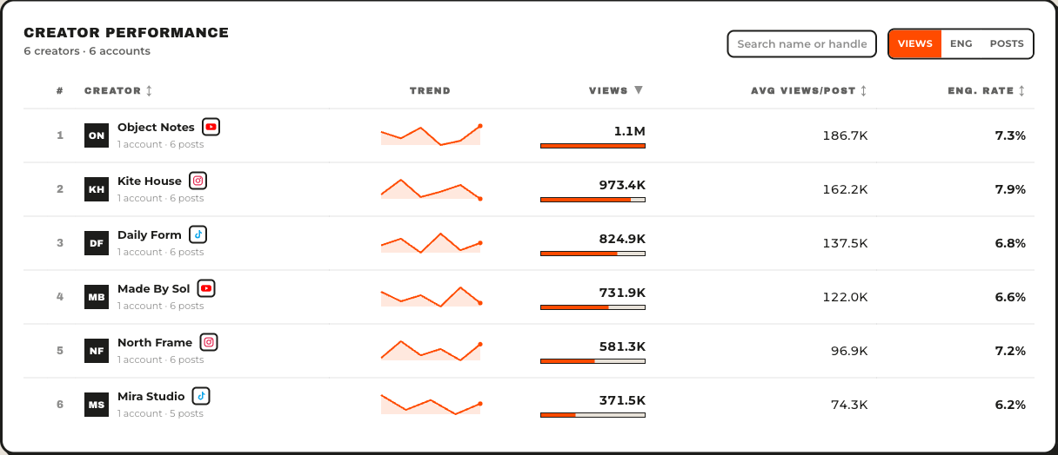Open the Made By Sol creator name
The height and width of the screenshot is (455, 1058).
pyautogui.click(x=153, y=289)
